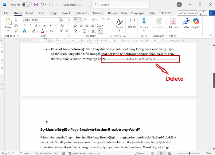Switch to the References tab
The image size is (215, 155).
point(81,13)
